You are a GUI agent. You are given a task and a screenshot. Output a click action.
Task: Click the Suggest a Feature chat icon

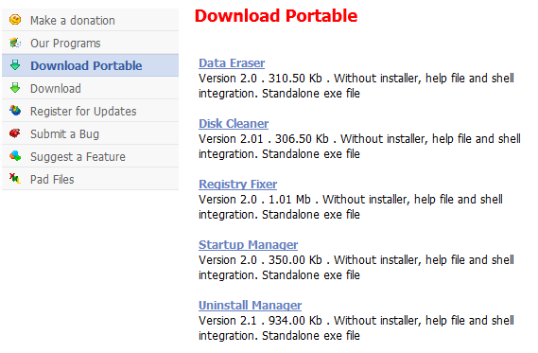[15, 156]
